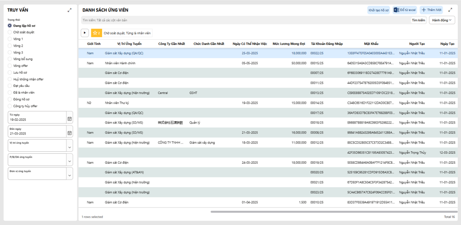Sort by Tài Khoản Đăng Nhập column header
The width and height of the screenshot is (461, 225).
[327, 44]
